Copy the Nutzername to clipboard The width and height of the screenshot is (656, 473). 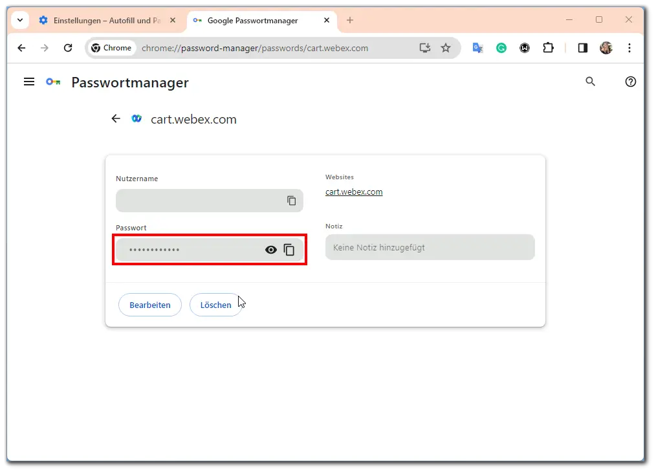[292, 201]
